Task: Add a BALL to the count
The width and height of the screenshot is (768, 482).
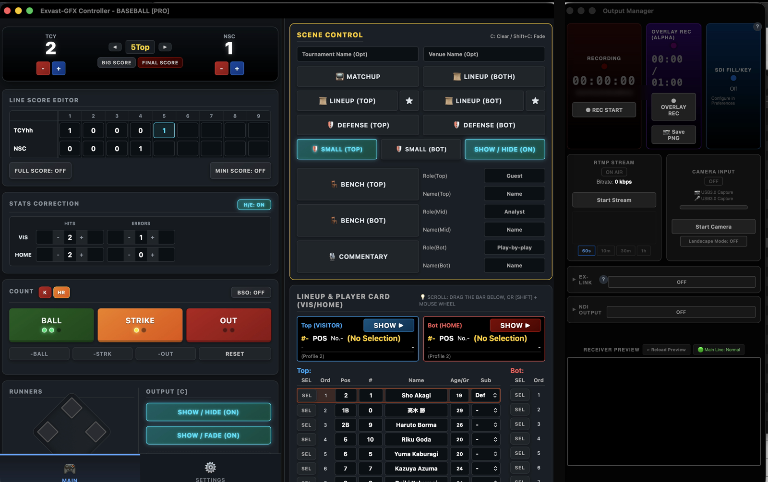Action: (51, 325)
